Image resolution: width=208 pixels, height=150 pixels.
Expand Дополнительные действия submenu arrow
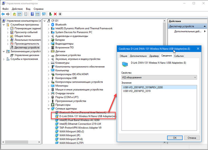coord(205,31)
